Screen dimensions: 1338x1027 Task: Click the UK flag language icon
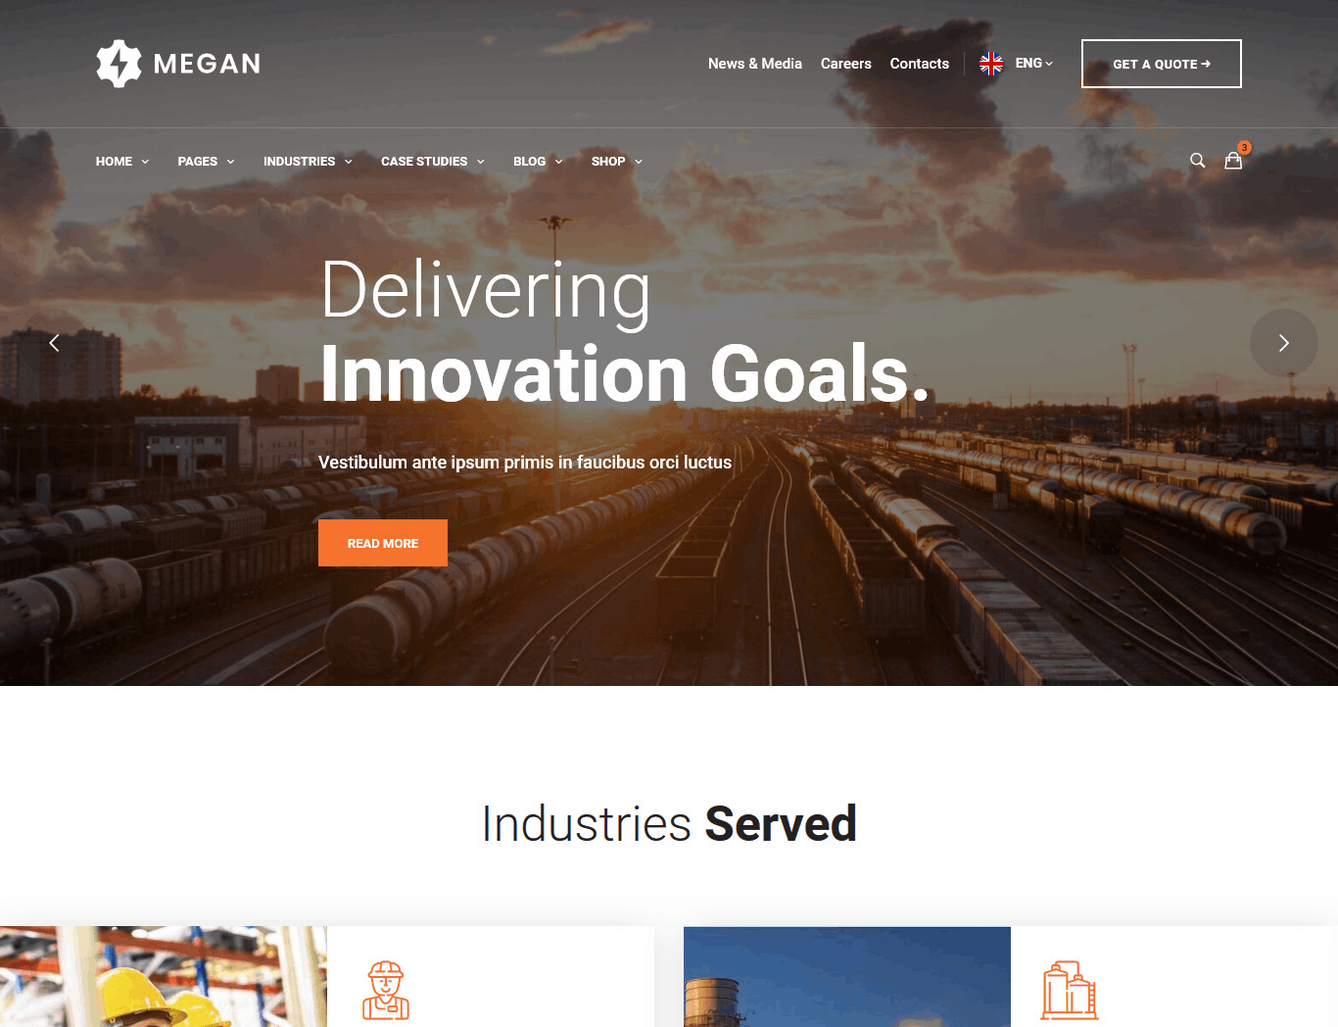pyautogui.click(x=991, y=64)
